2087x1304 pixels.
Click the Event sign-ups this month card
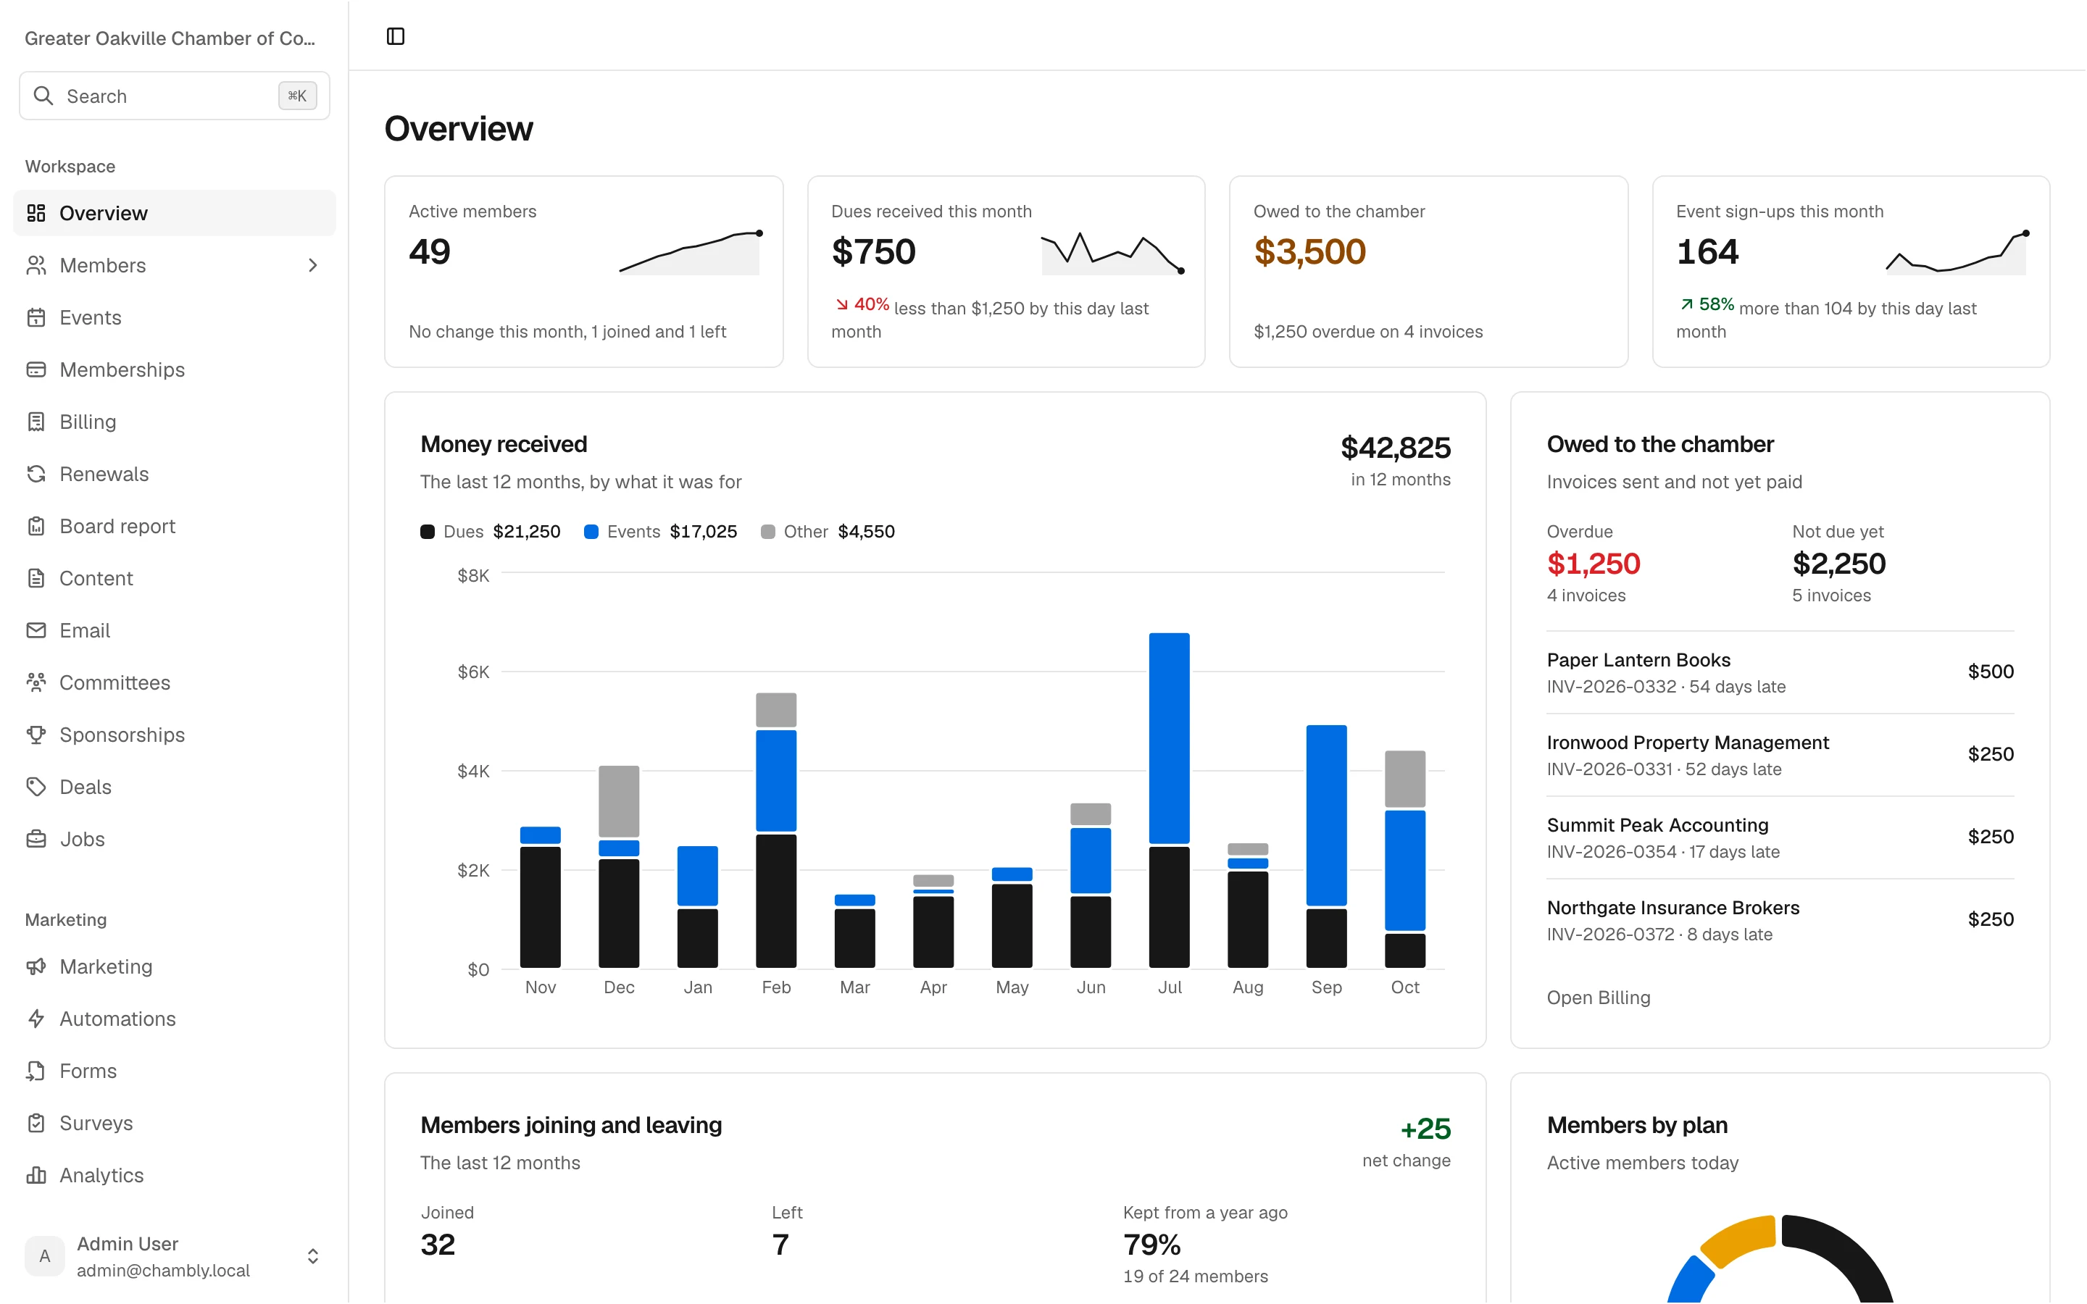pyautogui.click(x=1851, y=272)
